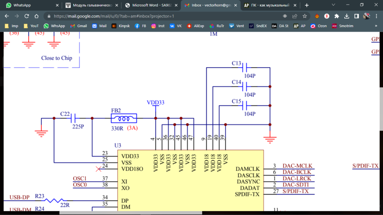The image size is (383, 215).
Task: Open the Gmail bookmark
Action: (x=79, y=26)
